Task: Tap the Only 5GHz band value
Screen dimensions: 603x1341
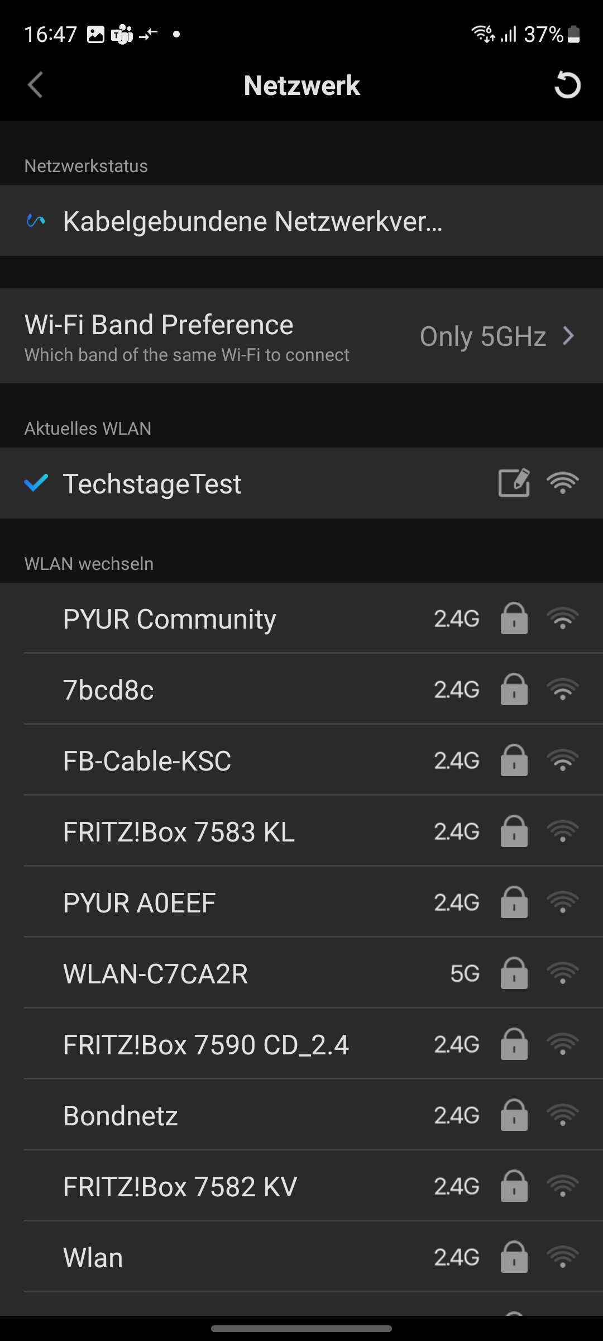Action: (x=482, y=336)
